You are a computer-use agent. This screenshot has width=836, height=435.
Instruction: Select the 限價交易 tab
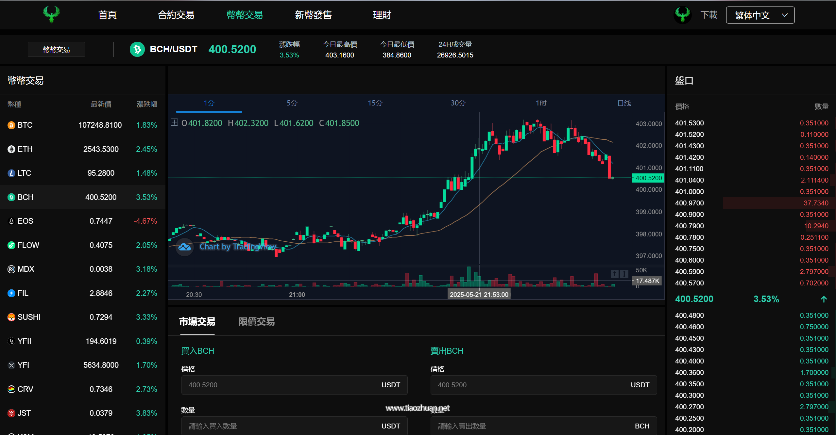pyautogui.click(x=256, y=322)
